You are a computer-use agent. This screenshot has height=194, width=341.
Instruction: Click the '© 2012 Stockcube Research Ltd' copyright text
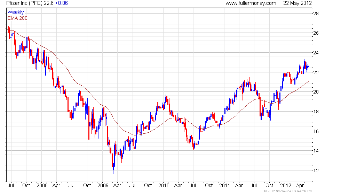288,191
